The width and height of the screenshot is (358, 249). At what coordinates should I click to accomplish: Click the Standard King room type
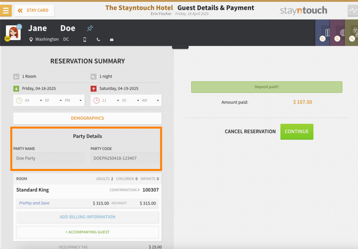pos(32,190)
